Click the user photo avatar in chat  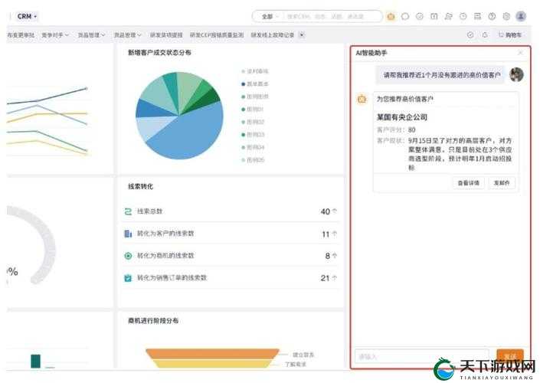tap(516, 74)
